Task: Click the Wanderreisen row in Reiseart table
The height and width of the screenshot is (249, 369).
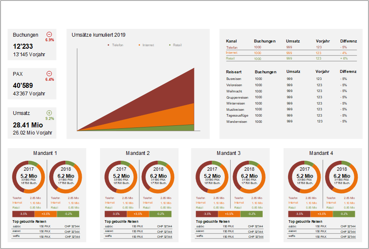Action: (236, 122)
